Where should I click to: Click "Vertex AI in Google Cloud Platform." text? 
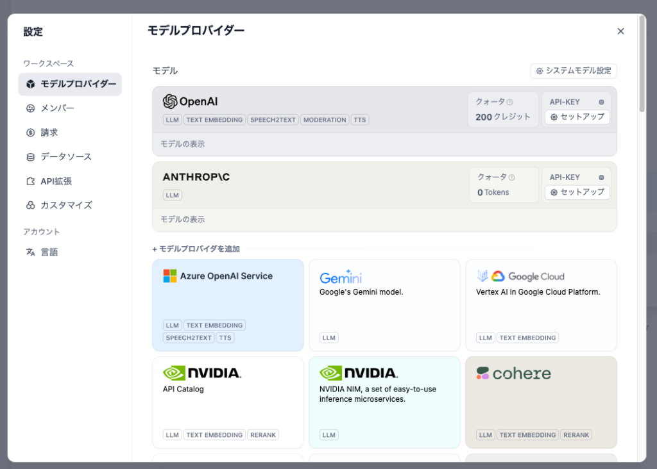pos(538,292)
